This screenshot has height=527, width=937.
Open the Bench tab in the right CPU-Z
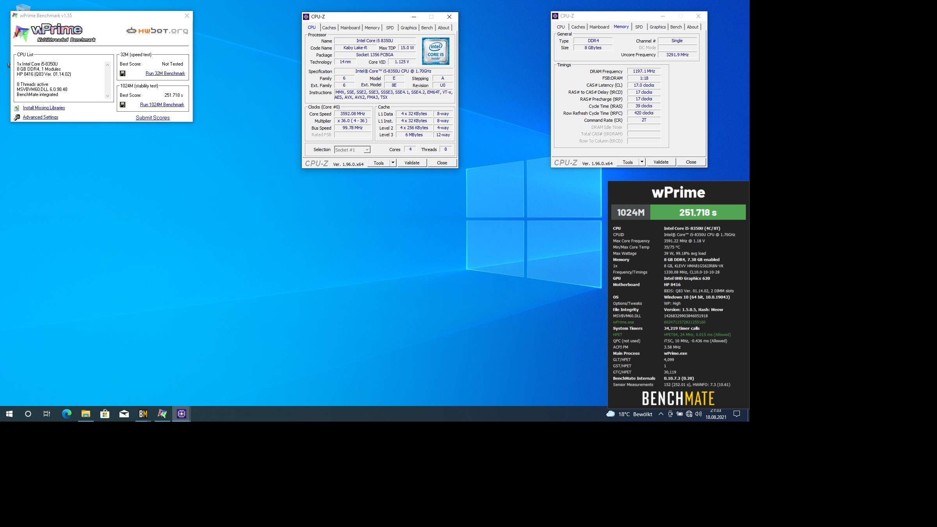676,27
